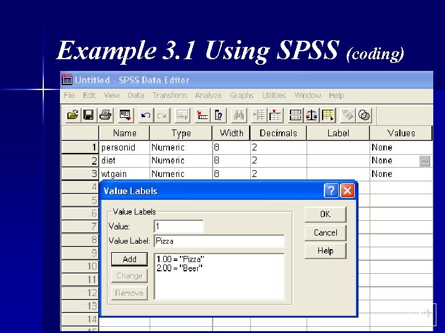The image size is (445, 333).
Task: Open diet Values ellipsis button
Action: click(425, 161)
